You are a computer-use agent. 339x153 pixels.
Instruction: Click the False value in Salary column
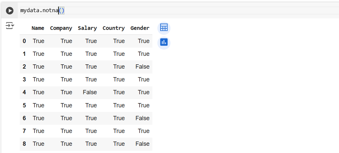[90, 92]
